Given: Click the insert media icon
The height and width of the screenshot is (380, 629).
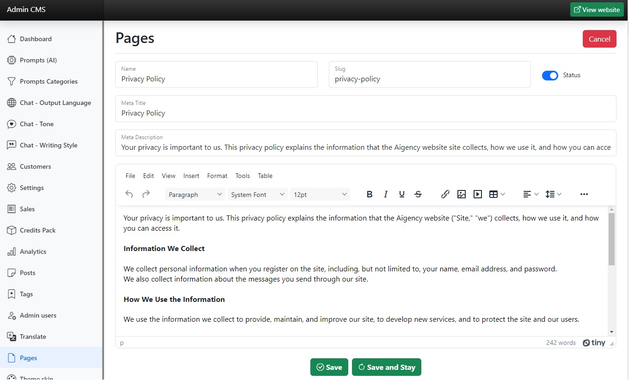Looking at the screenshot, I should tap(478, 195).
